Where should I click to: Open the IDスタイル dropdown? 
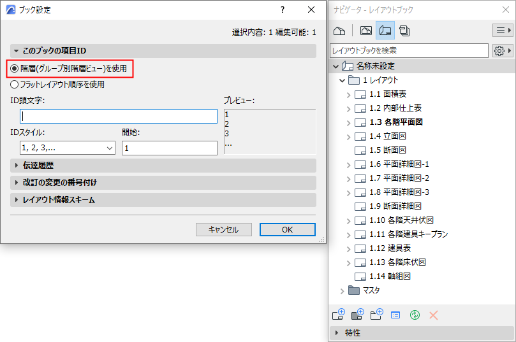point(68,148)
